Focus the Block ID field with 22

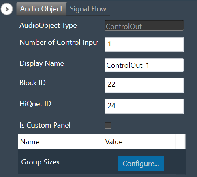144,85
